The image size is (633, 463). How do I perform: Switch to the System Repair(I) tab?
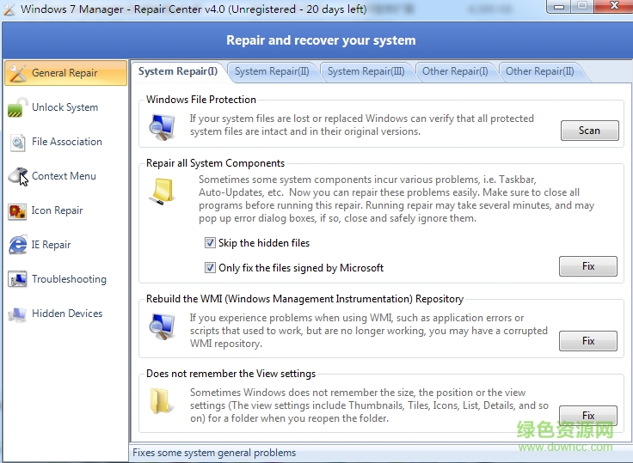click(x=178, y=72)
